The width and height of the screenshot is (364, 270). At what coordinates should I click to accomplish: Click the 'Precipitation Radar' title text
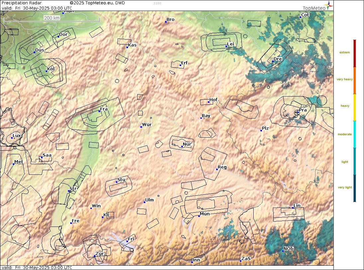click(x=22, y=3)
